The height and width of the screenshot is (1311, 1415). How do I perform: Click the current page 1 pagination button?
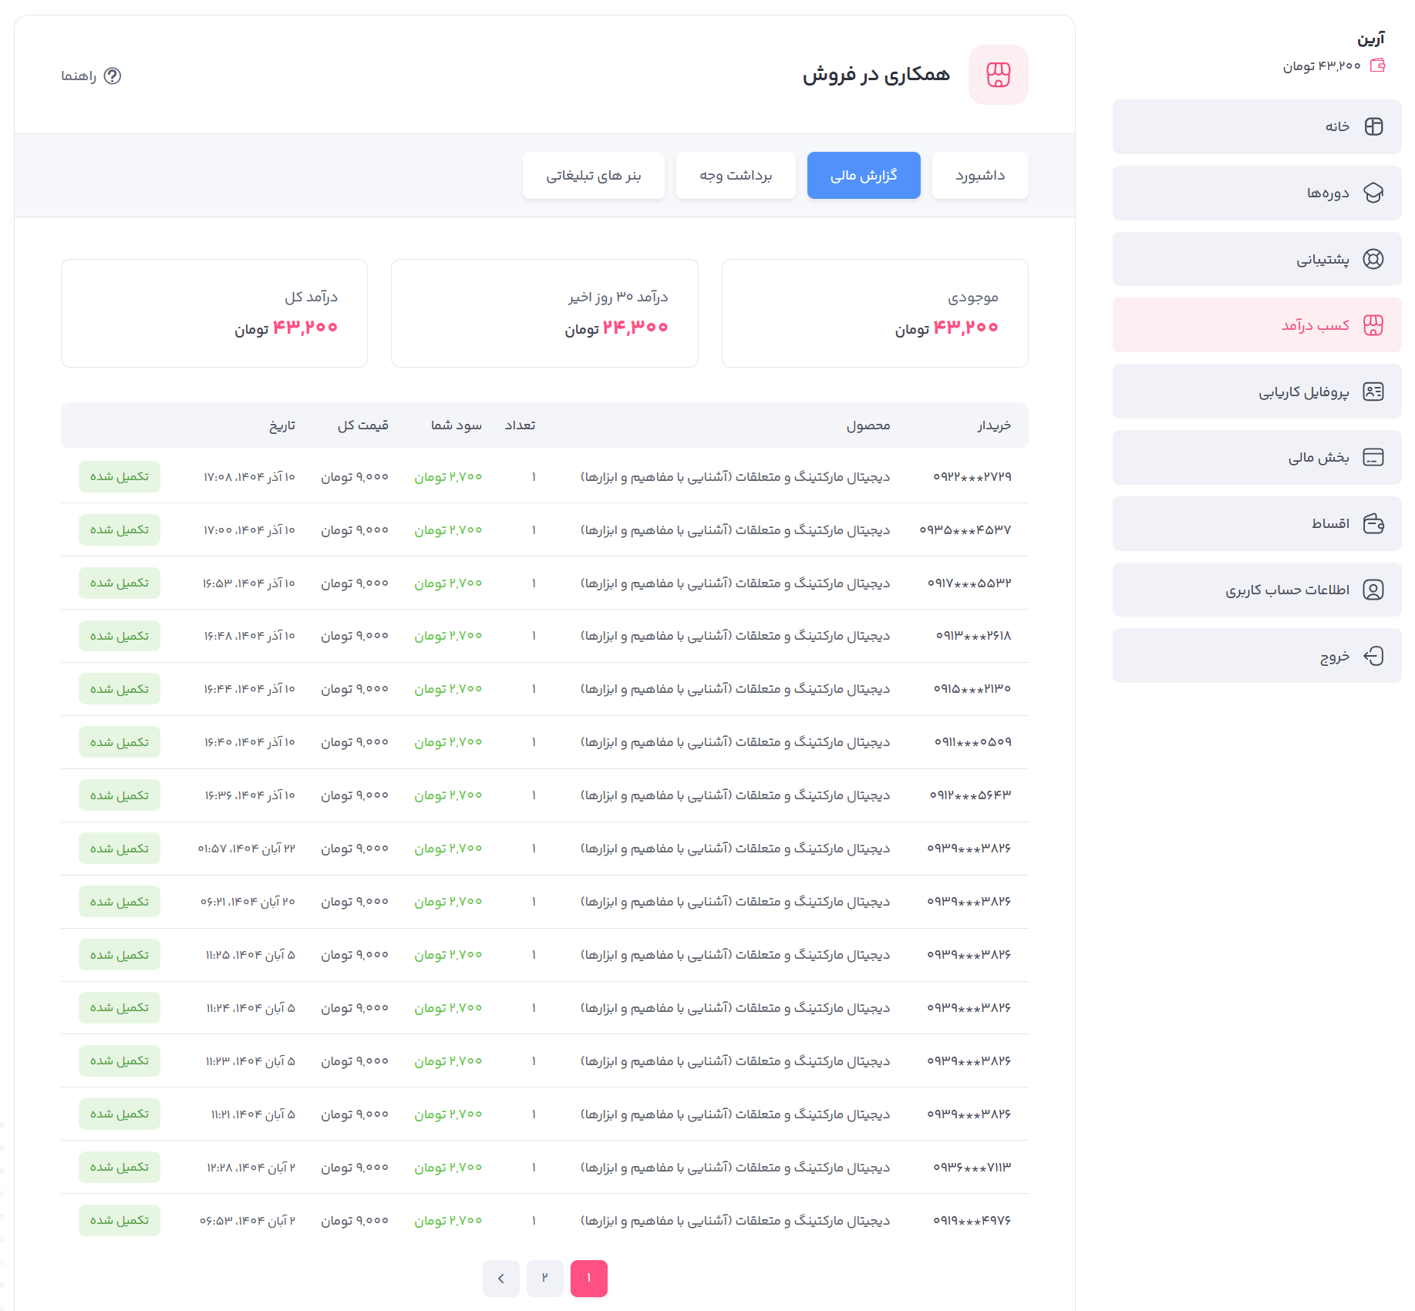point(588,1278)
